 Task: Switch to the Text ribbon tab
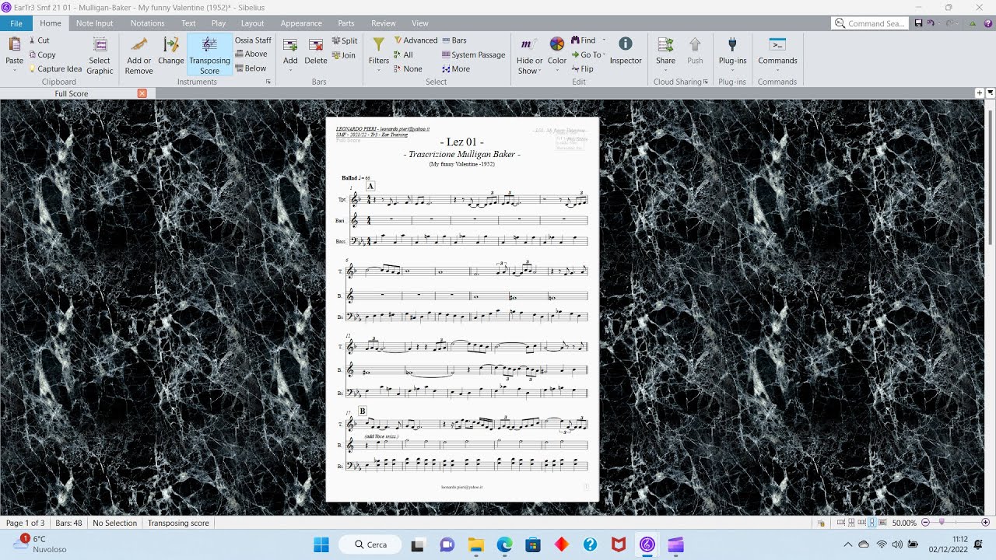[188, 23]
